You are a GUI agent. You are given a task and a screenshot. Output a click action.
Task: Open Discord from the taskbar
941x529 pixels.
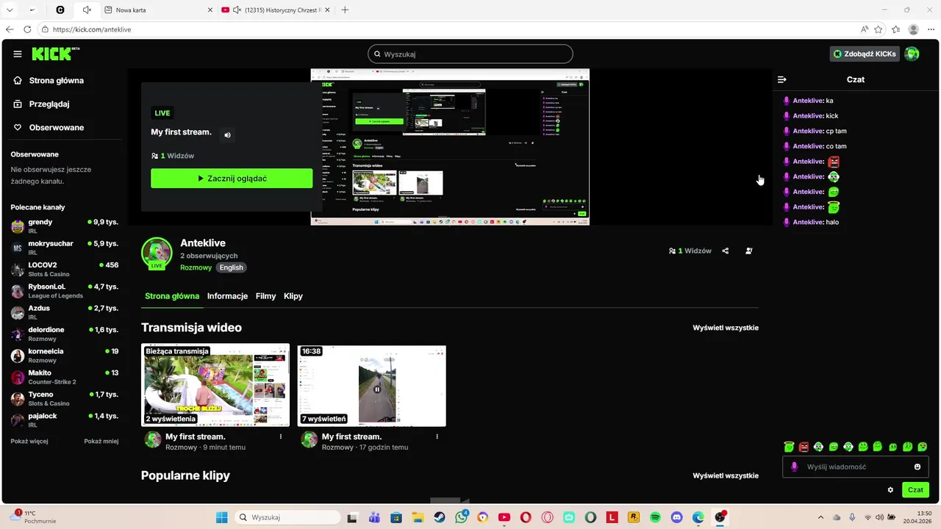(677, 517)
